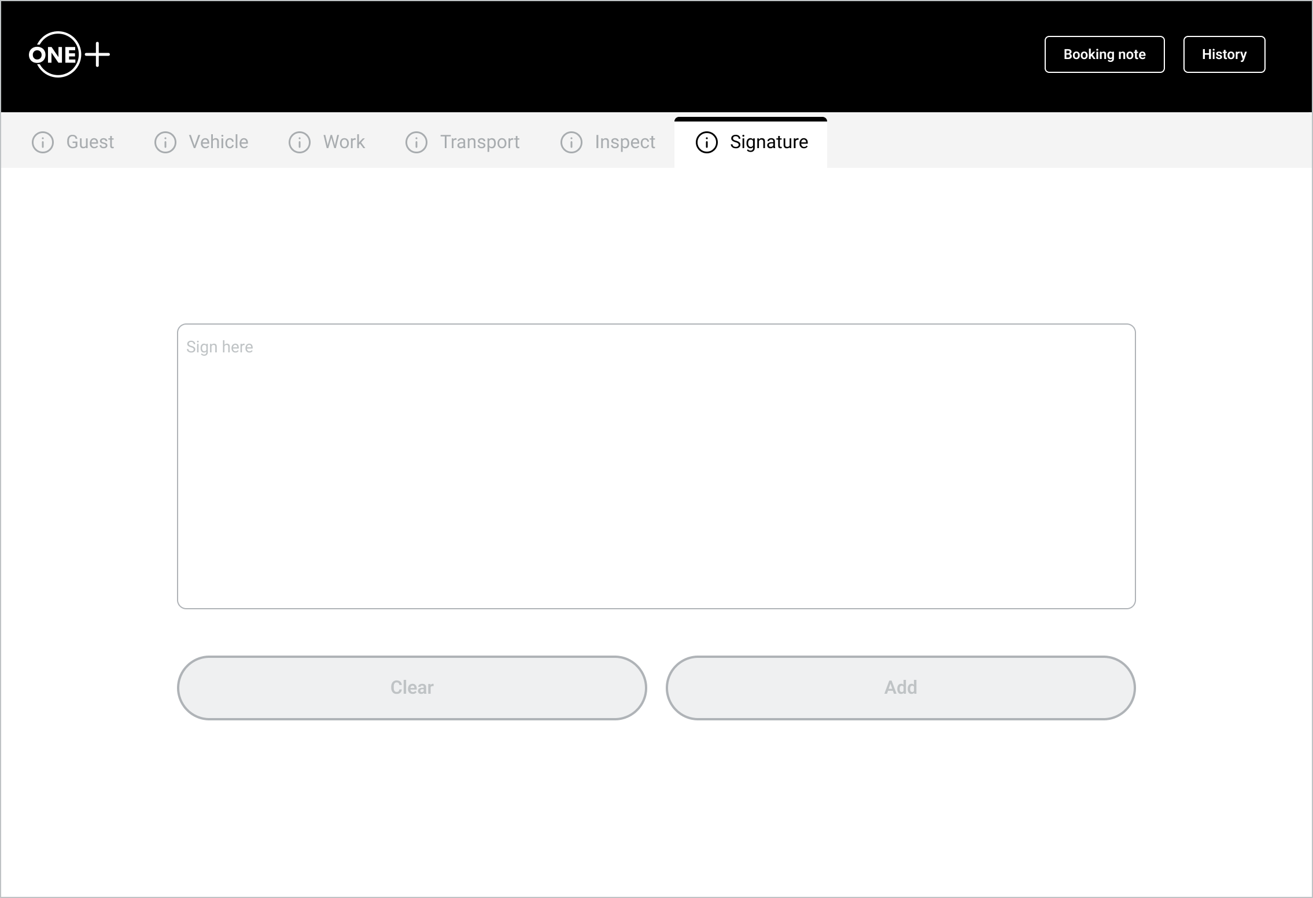Click the Signature tab label
This screenshot has width=1313, height=898.
769,142
